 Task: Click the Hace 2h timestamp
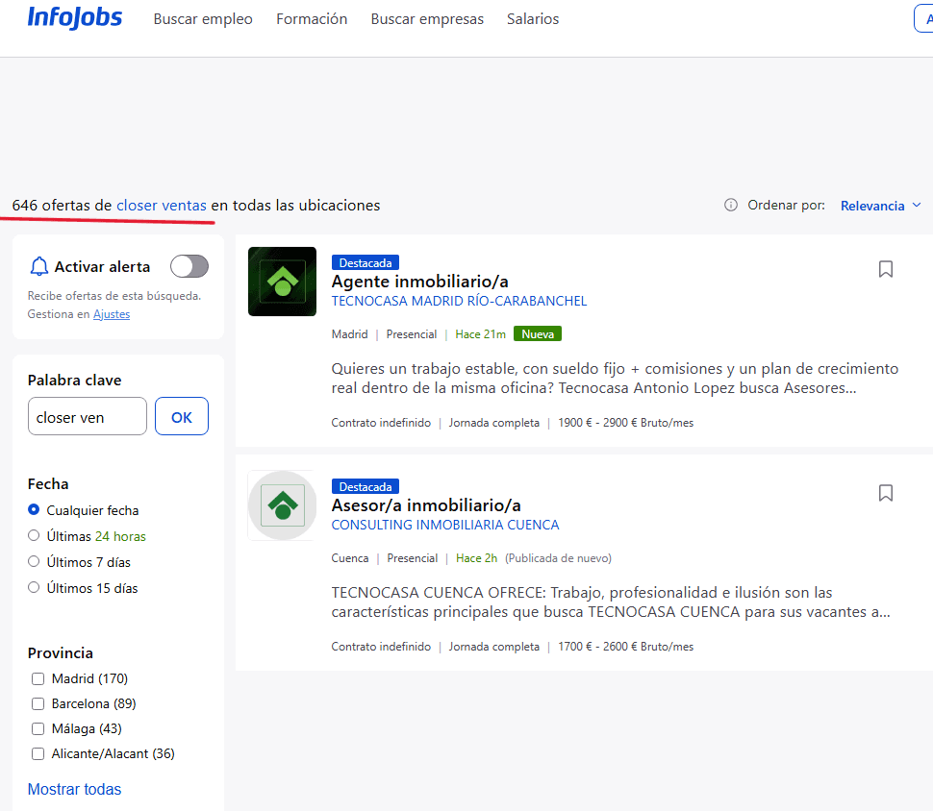[x=476, y=558]
